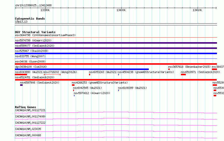
Task: Click the nsv525967 (Shaikh2009) blue bar
Action: 116,53
